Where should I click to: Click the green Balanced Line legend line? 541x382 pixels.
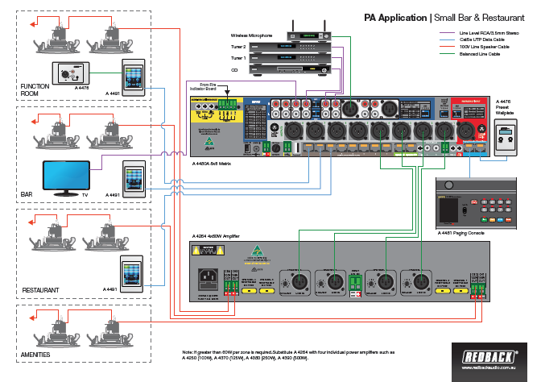pyautogui.click(x=447, y=54)
